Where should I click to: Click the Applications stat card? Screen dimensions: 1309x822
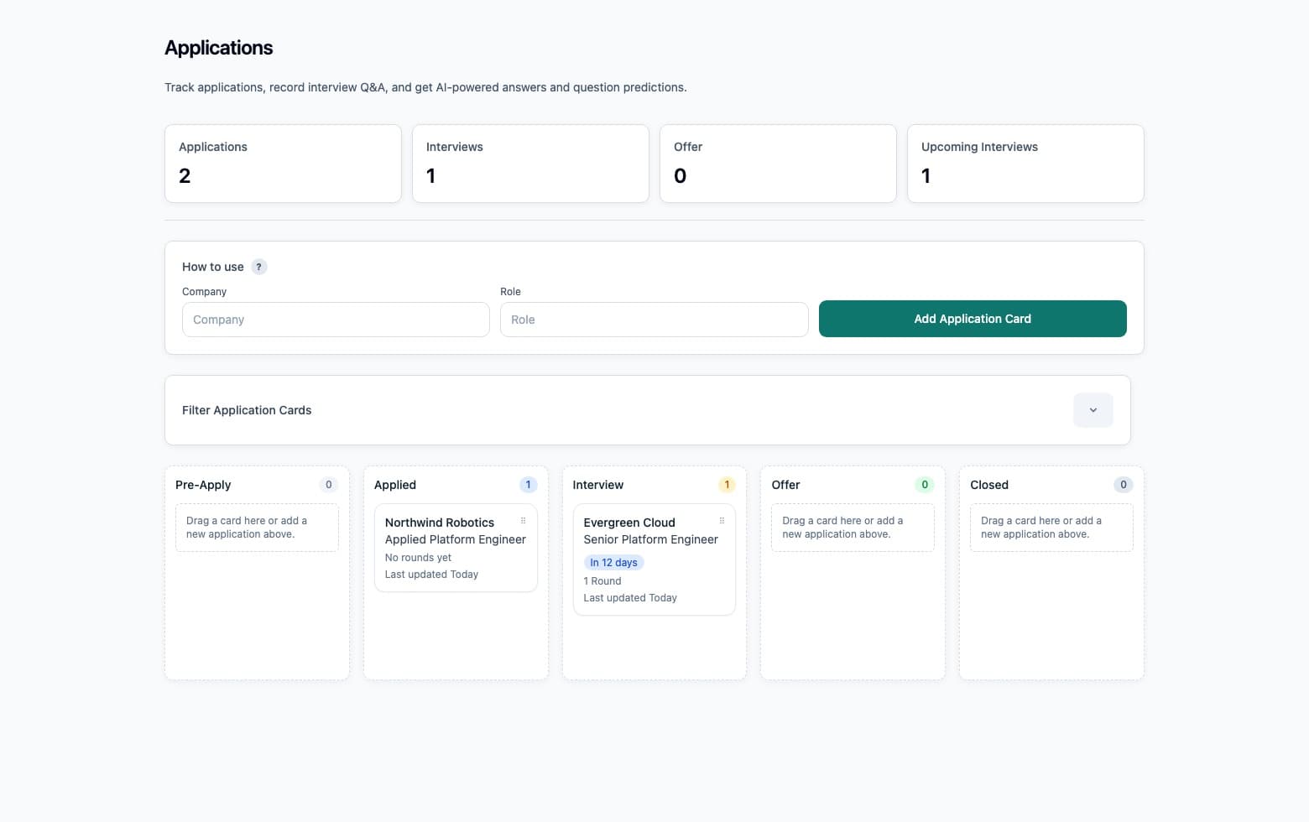pos(283,164)
